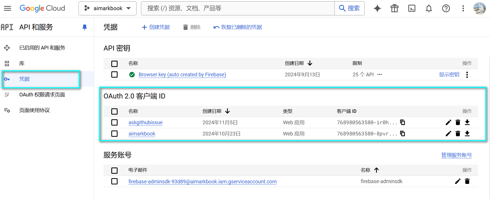Launch Cloud Shell terminal icon

click(412, 8)
